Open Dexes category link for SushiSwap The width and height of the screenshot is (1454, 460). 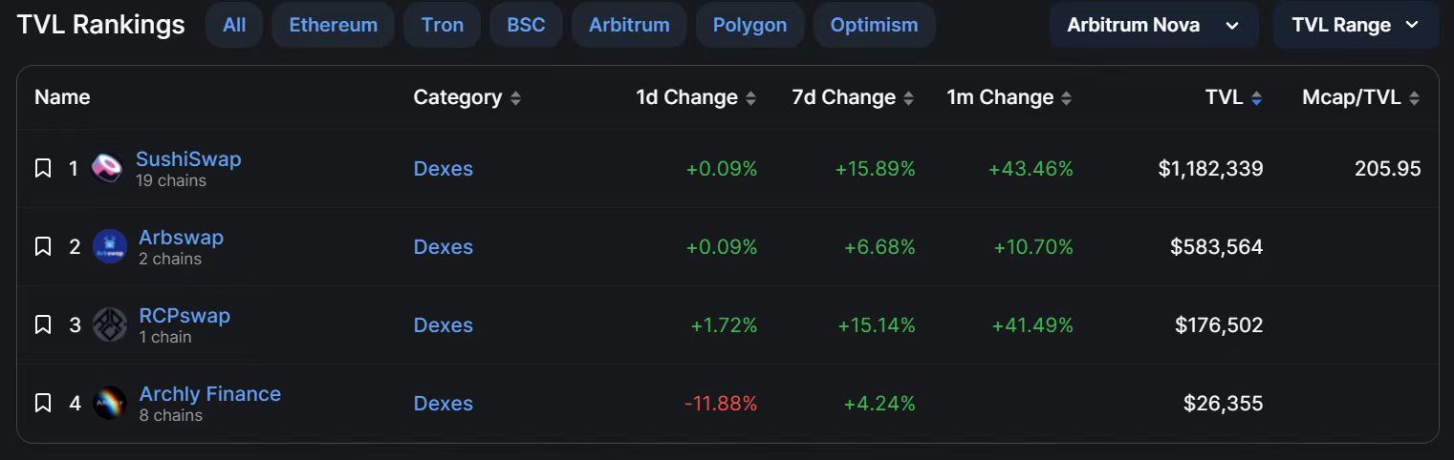pos(443,169)
